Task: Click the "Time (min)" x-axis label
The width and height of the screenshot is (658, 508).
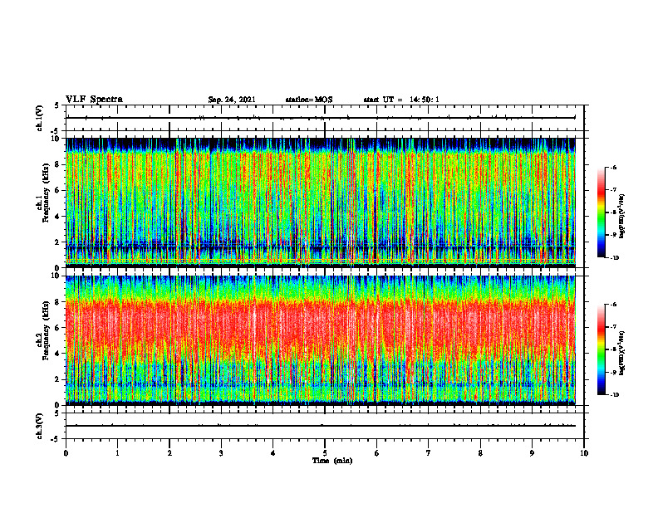Action: coord(332,461)
